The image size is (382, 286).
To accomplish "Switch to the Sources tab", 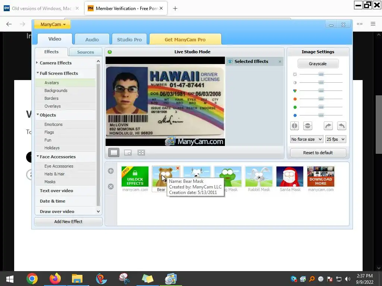I will (x=85, y=52).
